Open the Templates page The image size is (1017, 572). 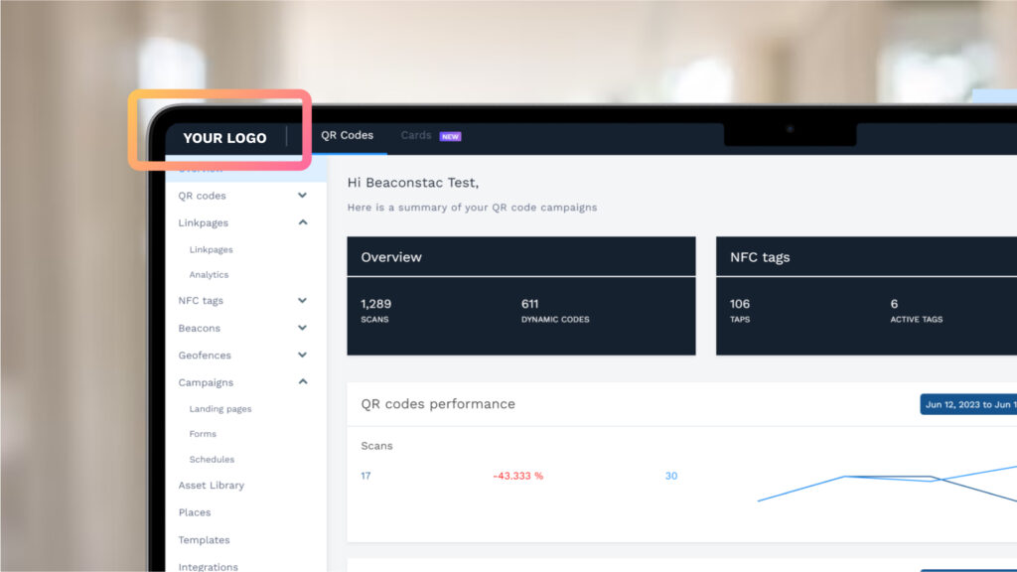click(x=205, y=539)
